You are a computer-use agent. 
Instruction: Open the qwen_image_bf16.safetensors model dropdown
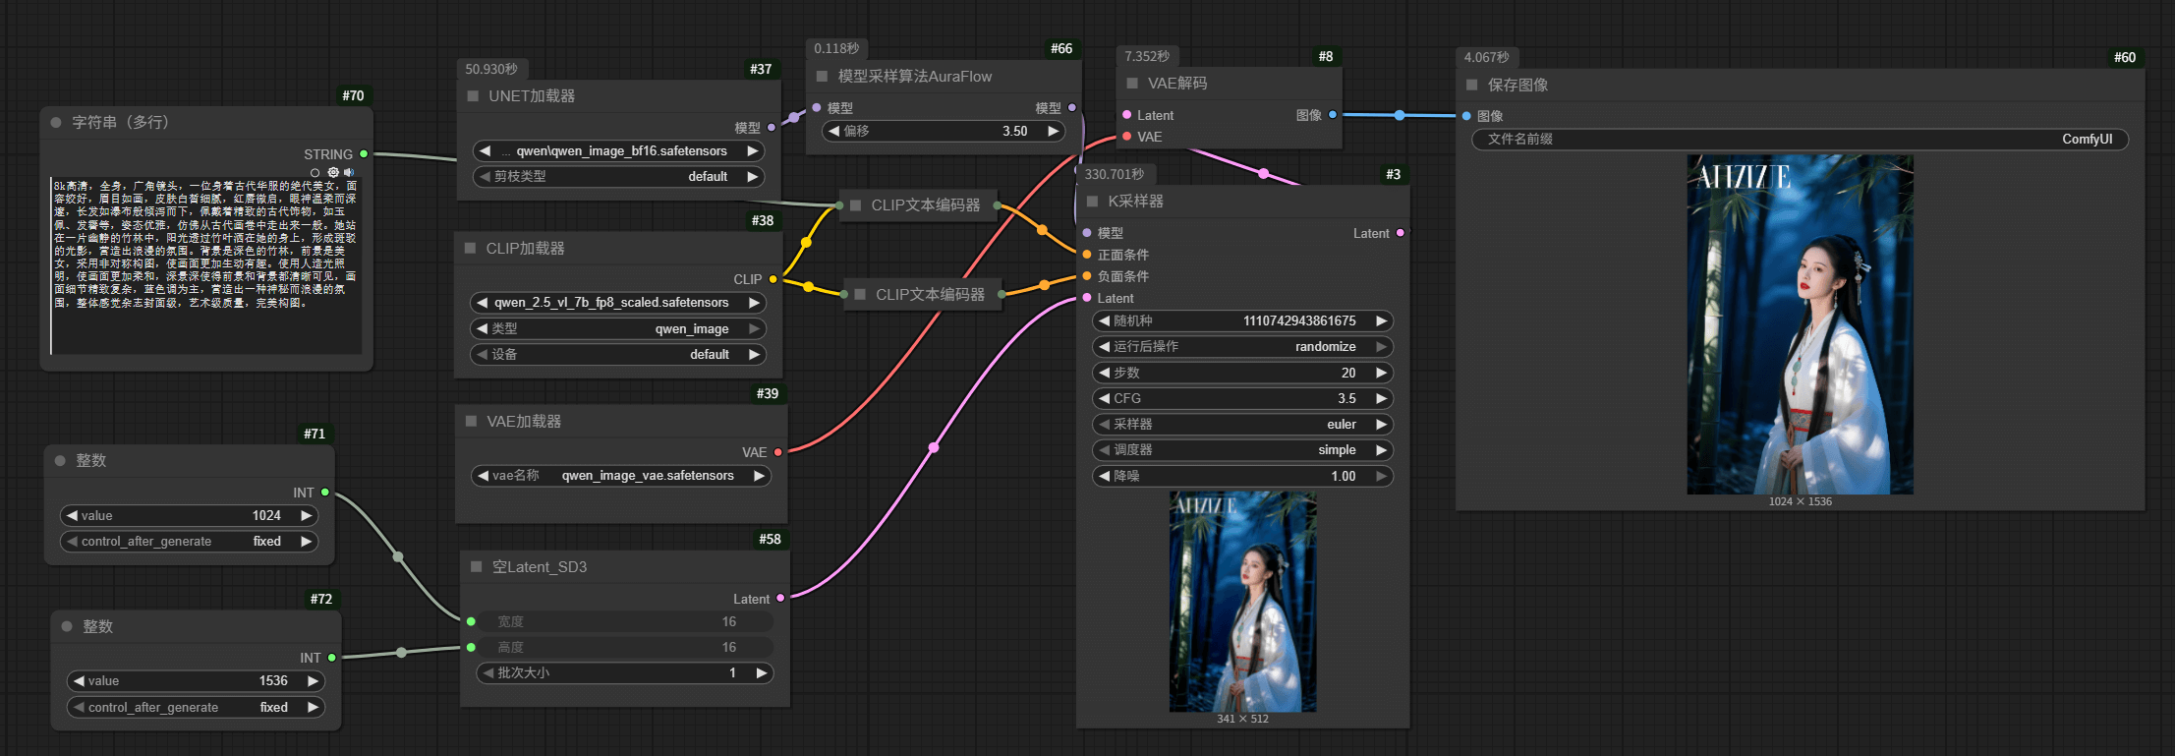tap(620, 151)
